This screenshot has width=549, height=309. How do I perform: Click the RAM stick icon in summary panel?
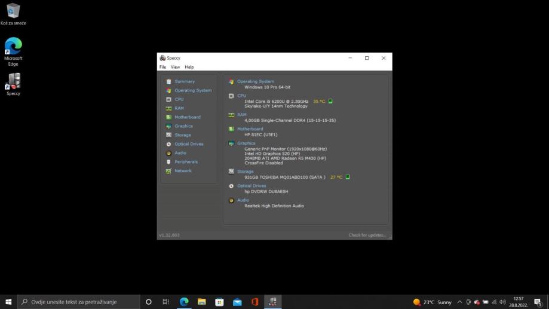[231, 115]
